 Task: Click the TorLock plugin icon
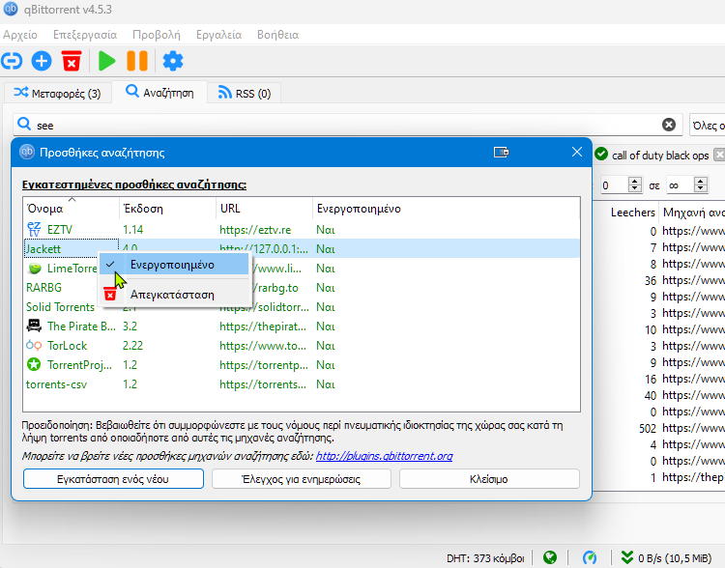coord(34,345)
